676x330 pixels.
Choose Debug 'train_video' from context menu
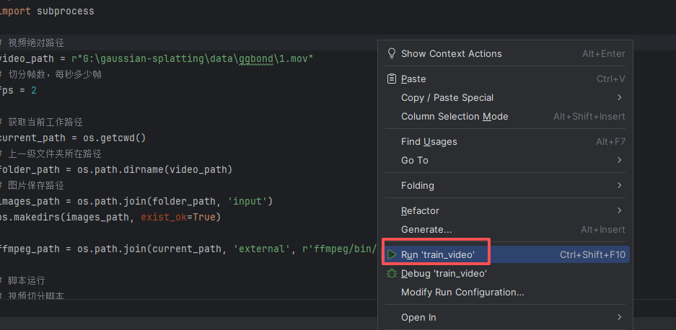(x=444, y=274)
